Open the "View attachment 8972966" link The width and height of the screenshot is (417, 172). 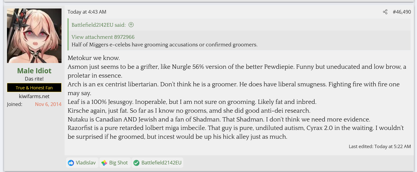(x=103, y=37)
